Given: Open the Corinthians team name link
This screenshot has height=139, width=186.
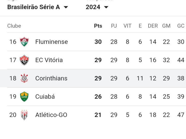Looking at the screenshot, I should (x=51, y=78).
